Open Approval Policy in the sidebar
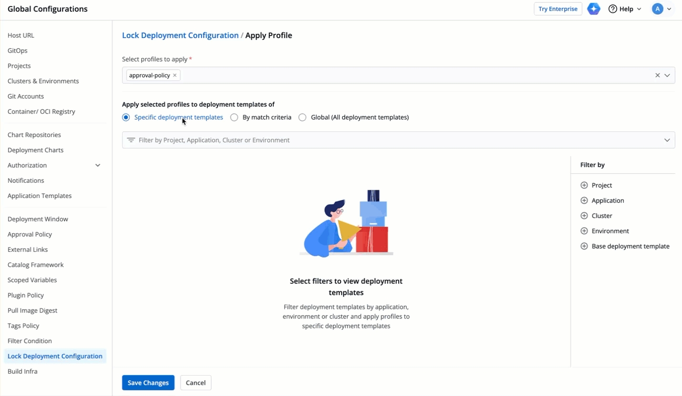This screenshot has width=682, height=396. pyautogui.click(x=30, y=234)
